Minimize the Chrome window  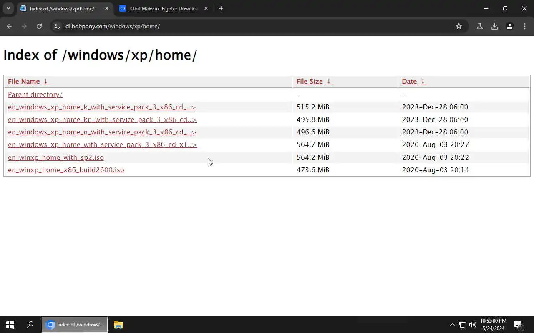tap(486, 8)
